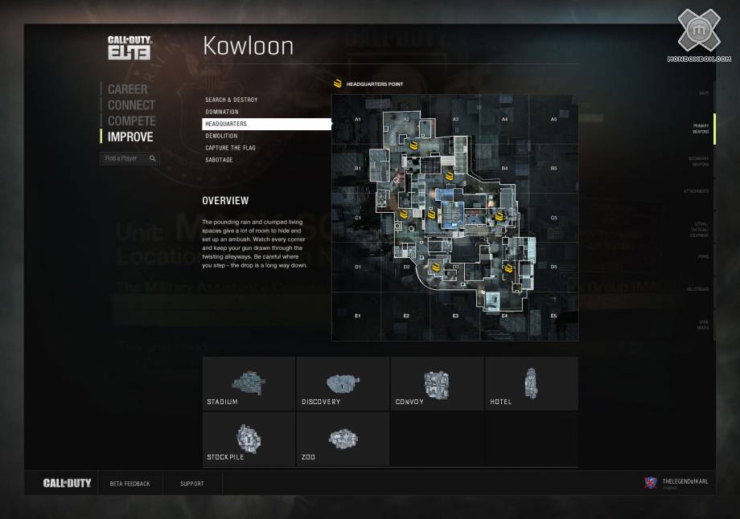The height and width of the screenshot is (519, 740).
Task: Click the Call of Duty Elite logo
Action: [129, 48]
